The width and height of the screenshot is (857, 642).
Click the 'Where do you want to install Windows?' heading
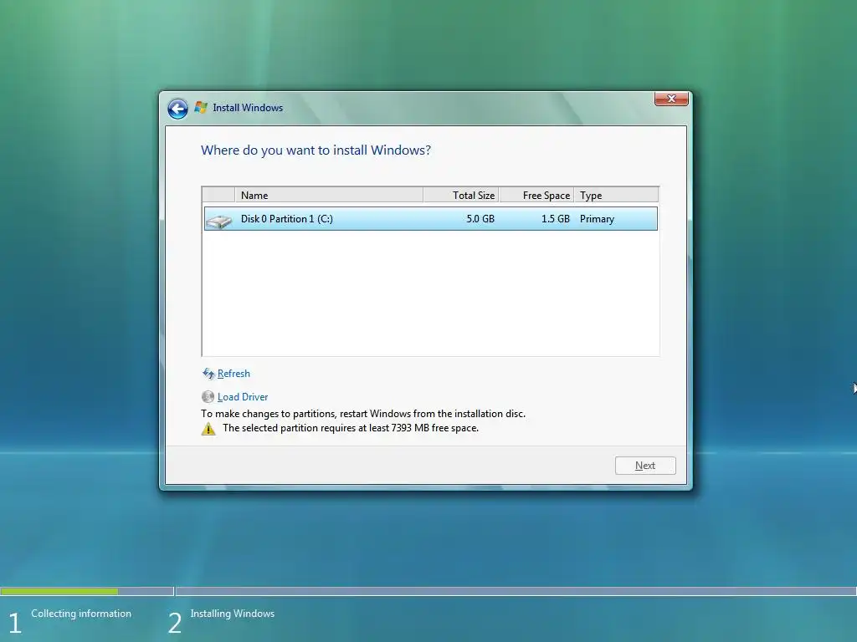[x=316, y=150]
